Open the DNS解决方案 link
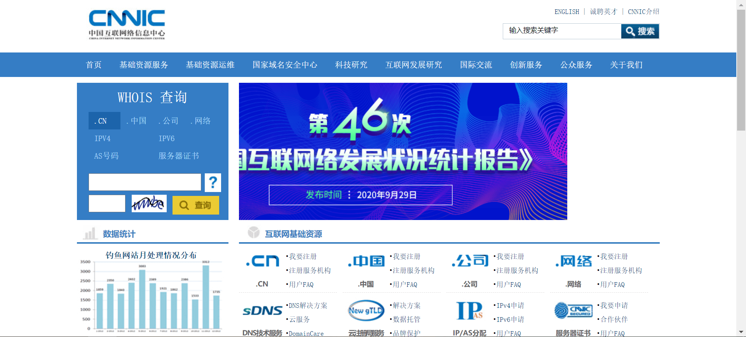Viewport: 746px width, 337px height. 308,306
